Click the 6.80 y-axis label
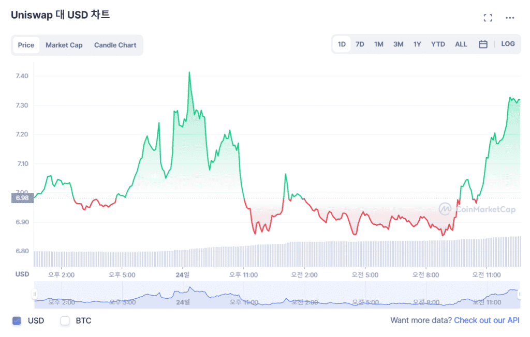 click(x=22, y=251)
